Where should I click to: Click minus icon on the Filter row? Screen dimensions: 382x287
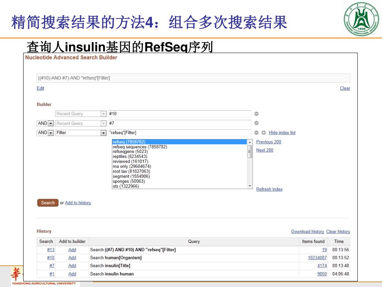256,133
